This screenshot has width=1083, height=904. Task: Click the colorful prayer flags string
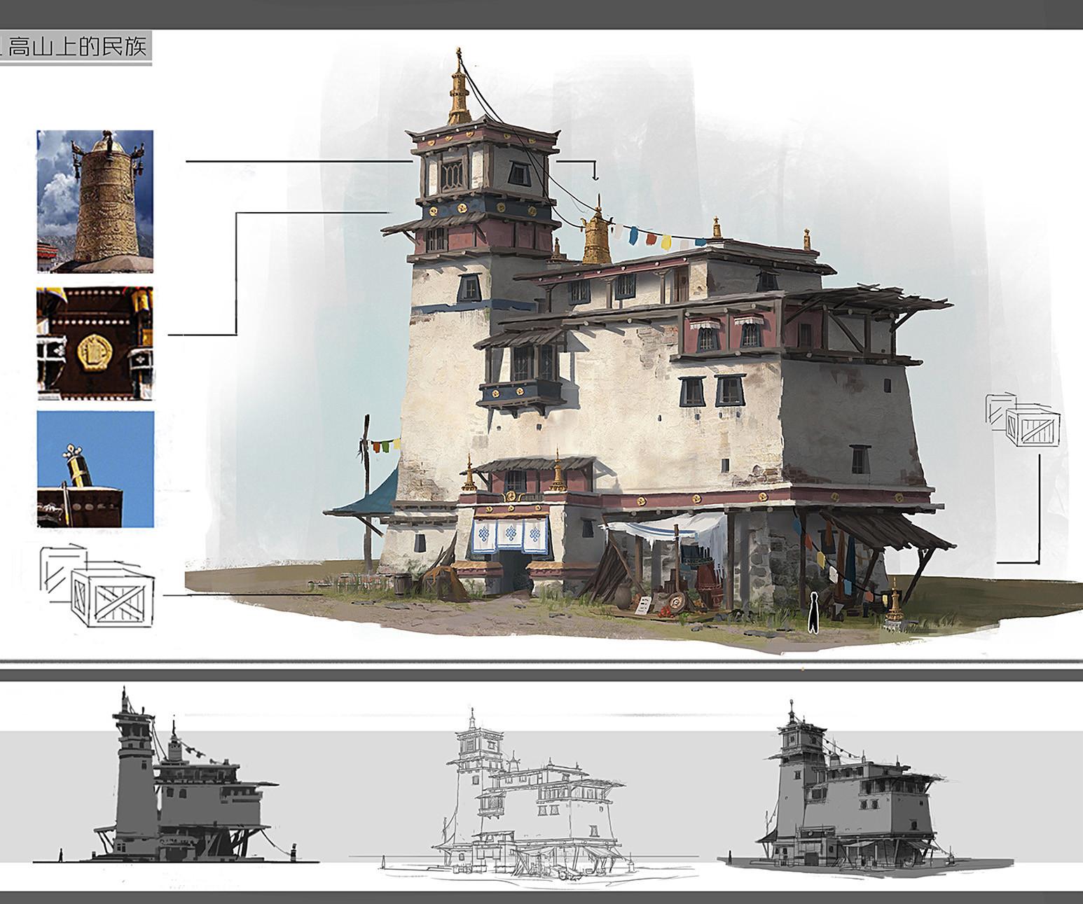pos(658,236)
